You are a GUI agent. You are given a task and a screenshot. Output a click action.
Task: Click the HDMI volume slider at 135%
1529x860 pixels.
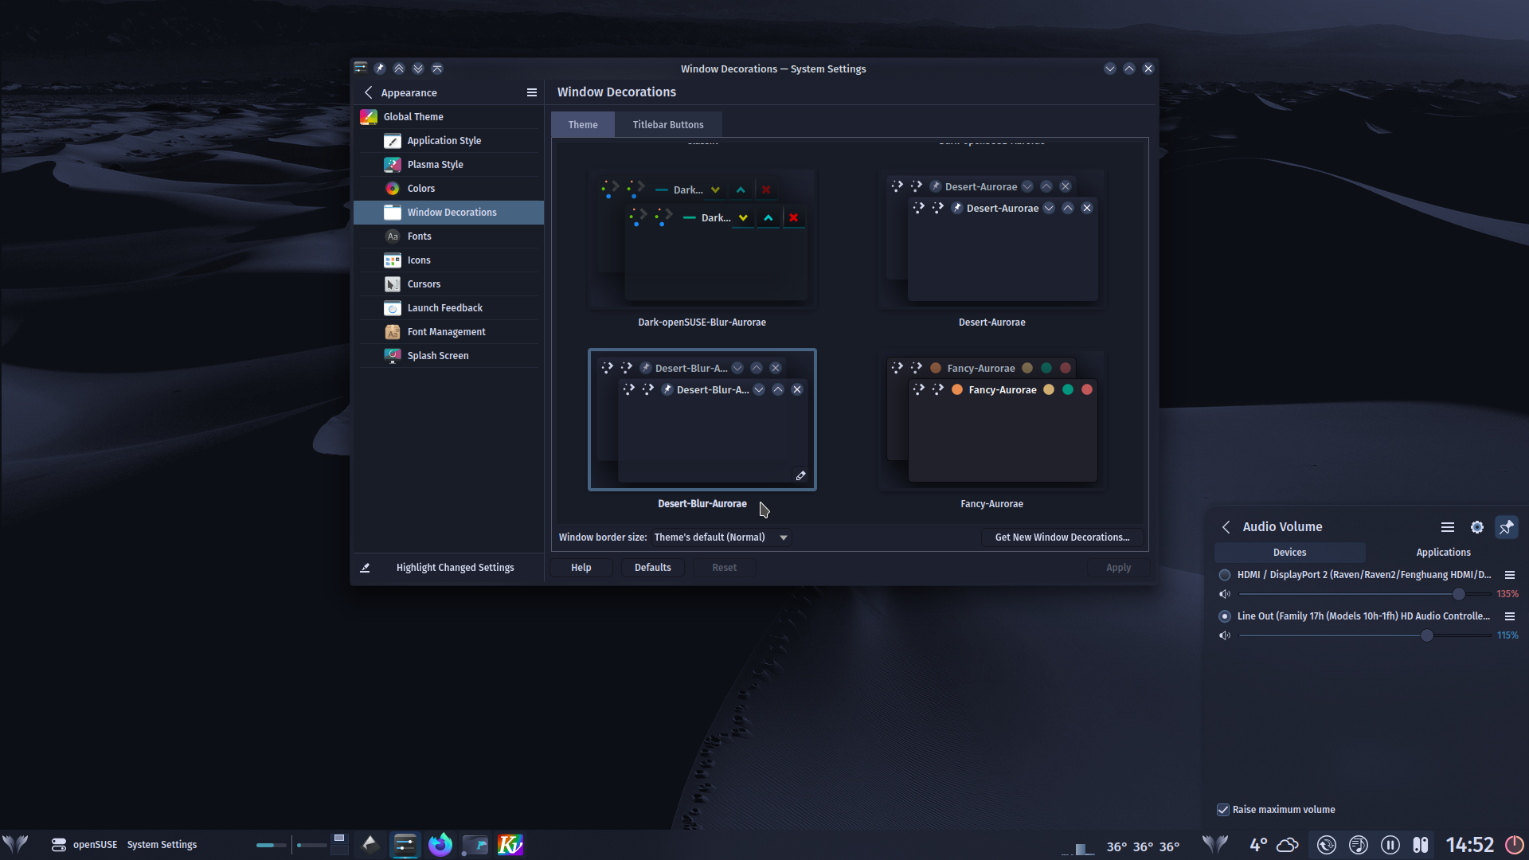[1365, 594]
